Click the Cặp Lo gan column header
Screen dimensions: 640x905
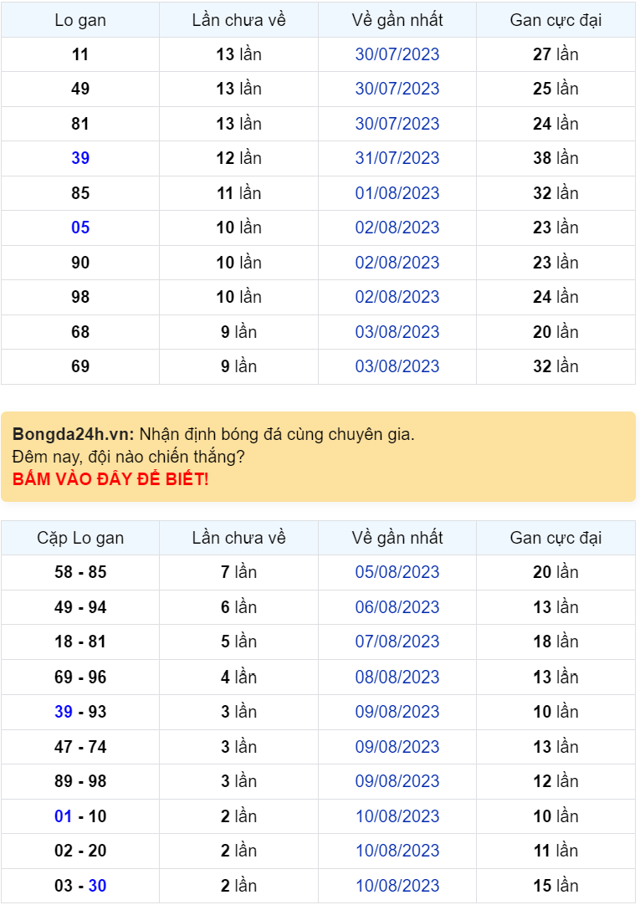click(x=79, y=539)
